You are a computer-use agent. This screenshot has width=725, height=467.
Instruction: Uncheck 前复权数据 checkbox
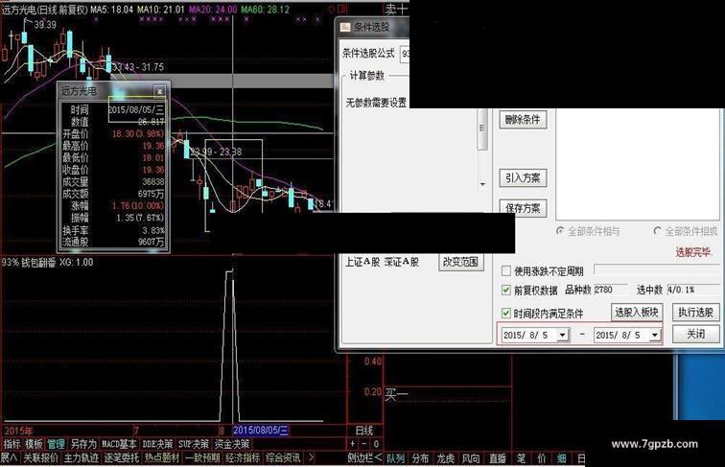click(x=506, y=291)
